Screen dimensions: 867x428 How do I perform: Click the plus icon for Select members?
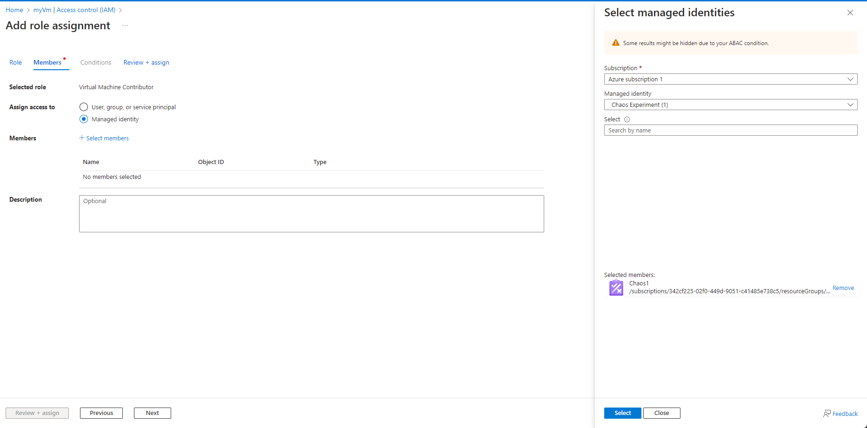[x=82, y=138]
